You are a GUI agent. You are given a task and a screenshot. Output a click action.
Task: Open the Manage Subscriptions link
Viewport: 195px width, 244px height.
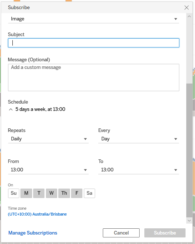33,233
